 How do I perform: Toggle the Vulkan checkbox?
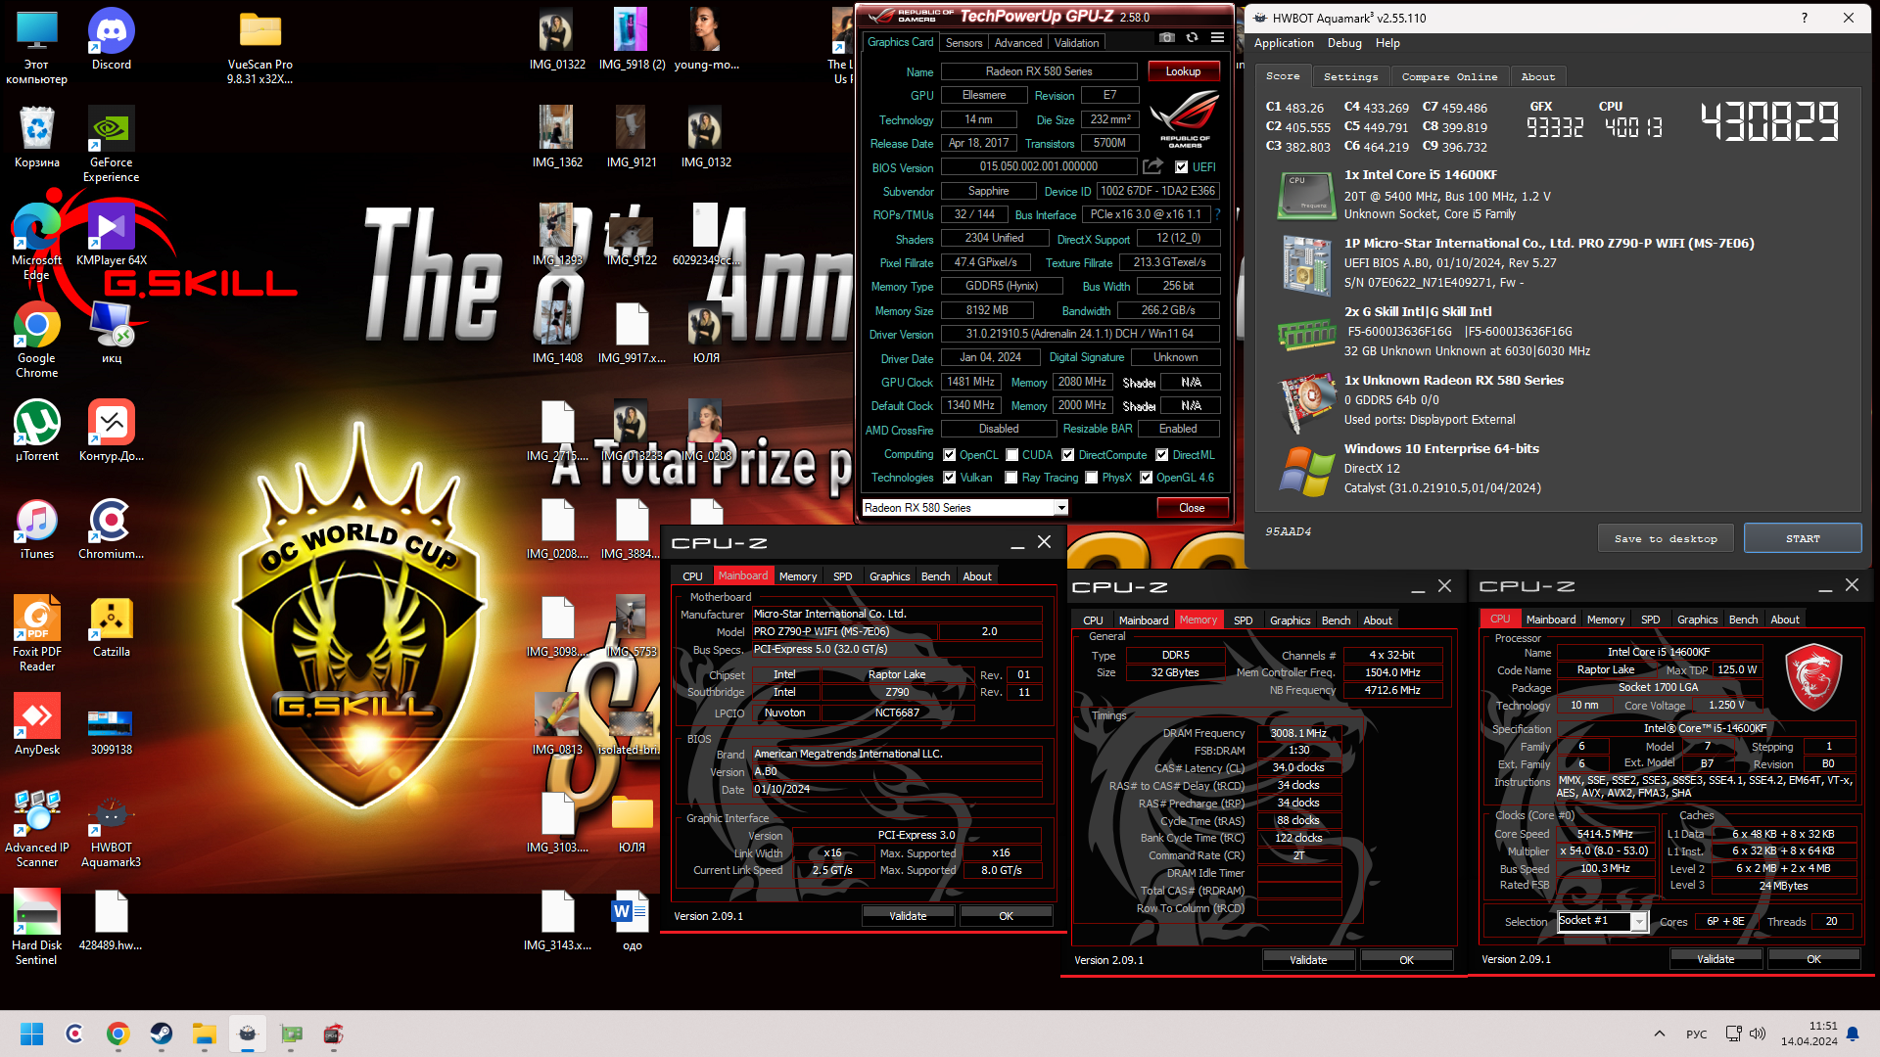pos(949,478)
